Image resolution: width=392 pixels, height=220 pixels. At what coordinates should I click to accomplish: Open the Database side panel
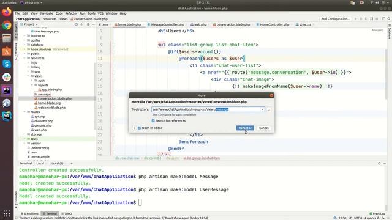[x=390, y=31]
